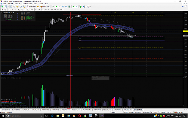Image resolution: width=188 pixels, height=118 pixels.
Task: Select the Fibonacci retracement tool
Action: tap(22, 9)
